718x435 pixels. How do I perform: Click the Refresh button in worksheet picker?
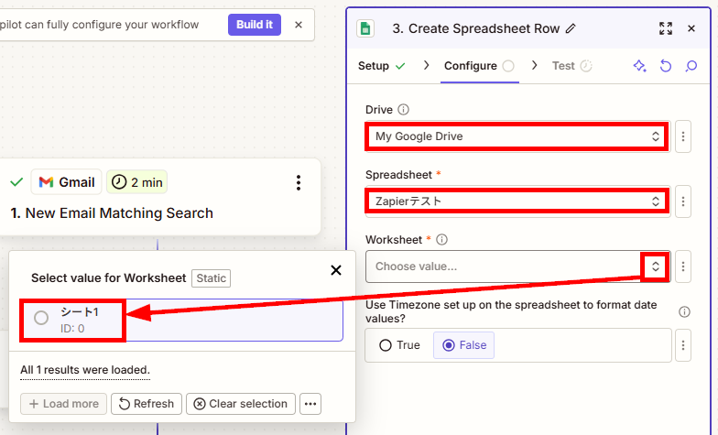147,404
